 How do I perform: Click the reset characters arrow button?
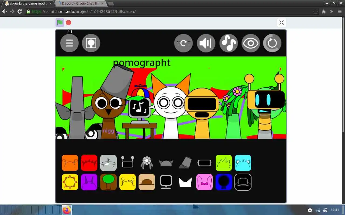click(184, 43)
